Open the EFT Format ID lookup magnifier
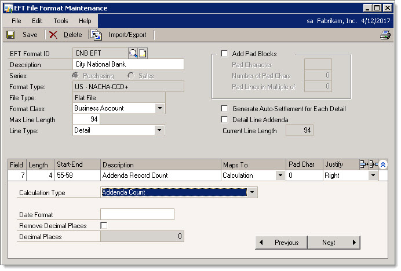Image resolution: width=401 pixels, height=271 pixels. tap(133, 53)
